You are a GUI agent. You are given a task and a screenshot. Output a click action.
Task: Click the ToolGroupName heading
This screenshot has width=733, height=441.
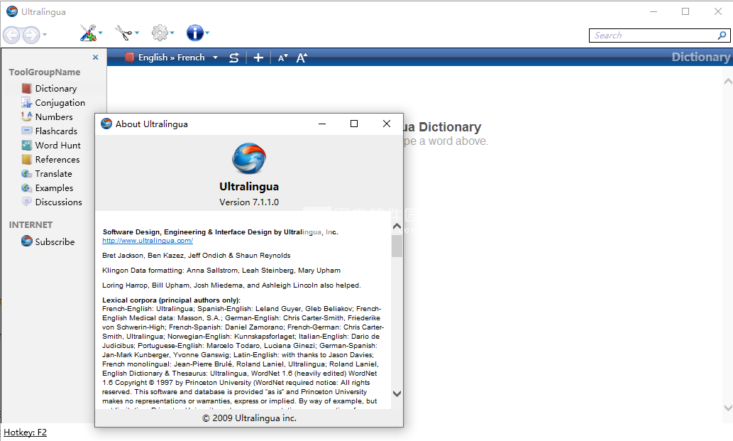45,72
